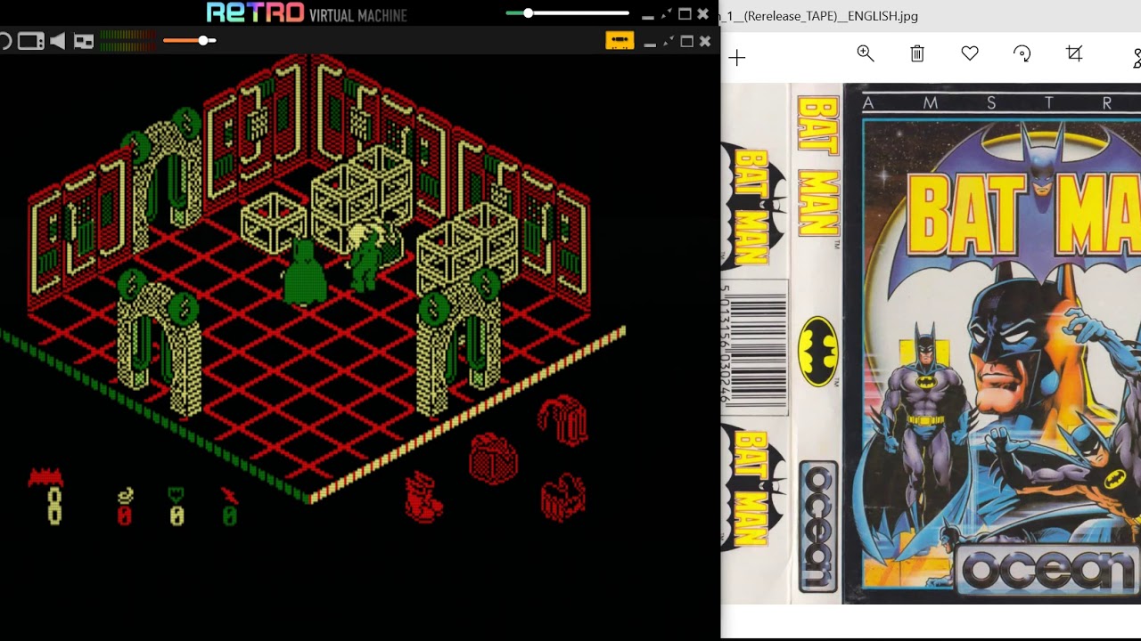This screenshot has height=641, width=1141.
Task: Zoom in using the magnifier icon in Photos
Action: coord(865,53)
